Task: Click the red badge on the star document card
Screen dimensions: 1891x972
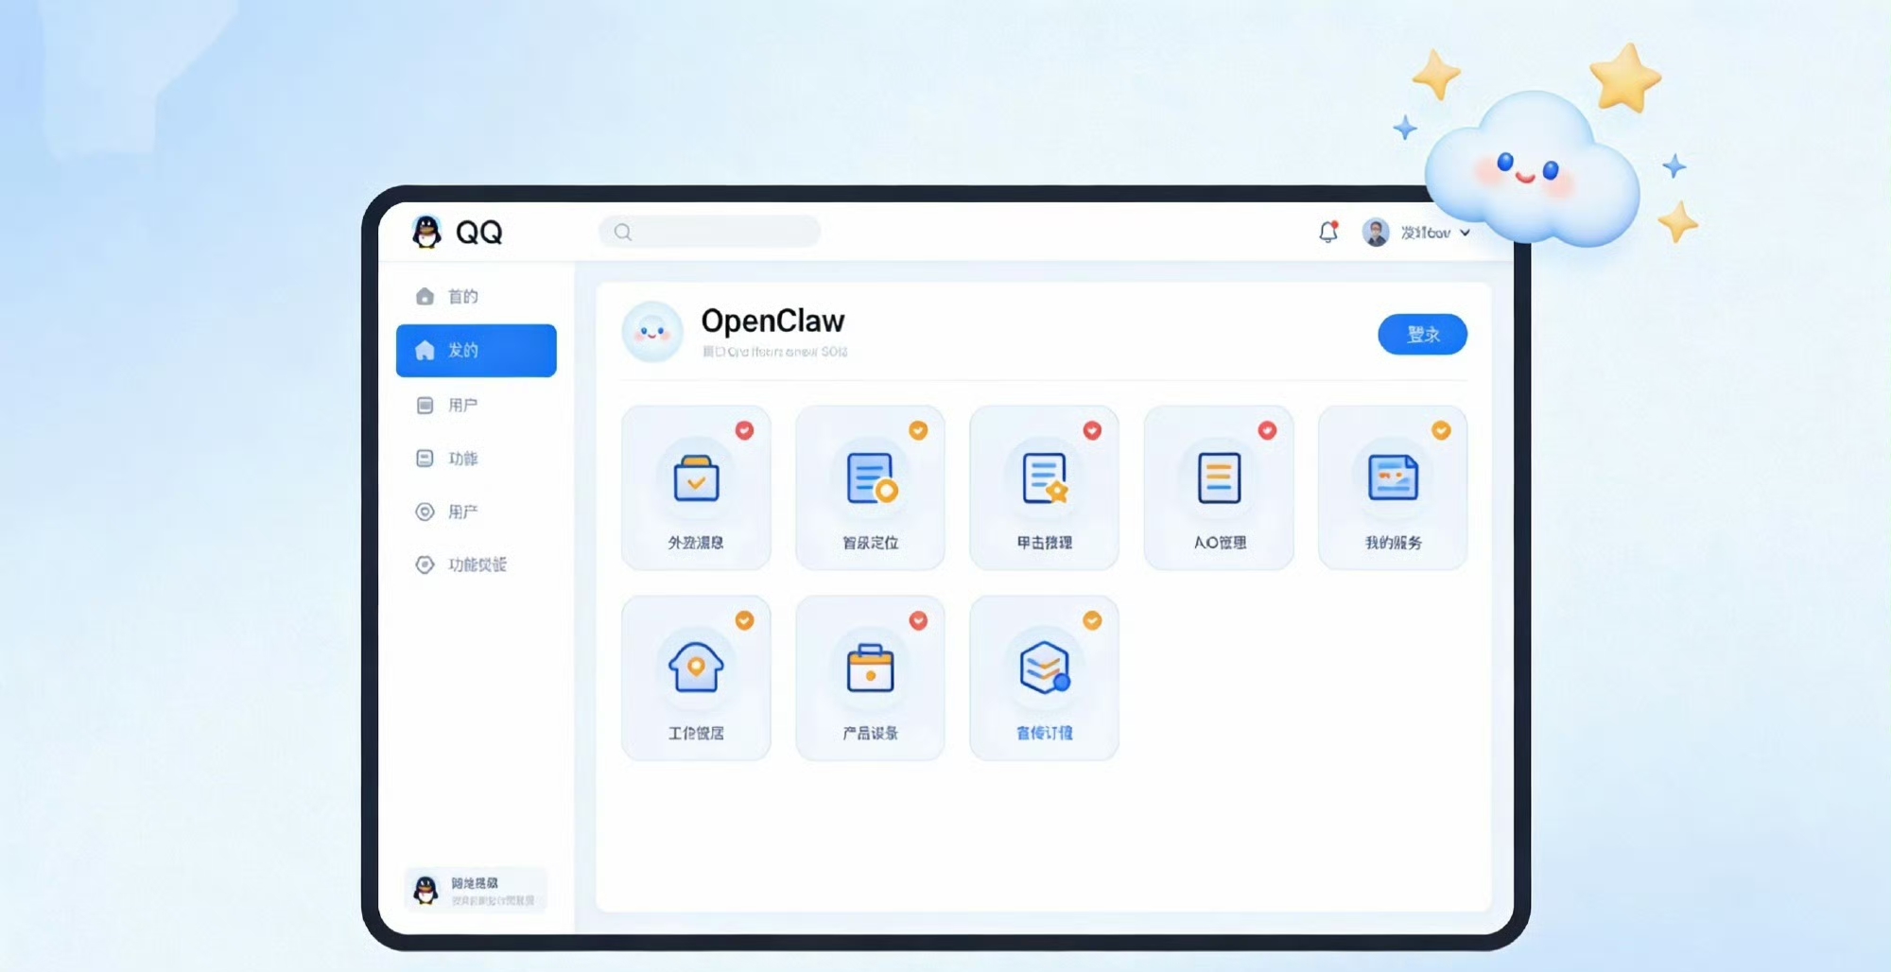Action: coord(1092,430)
